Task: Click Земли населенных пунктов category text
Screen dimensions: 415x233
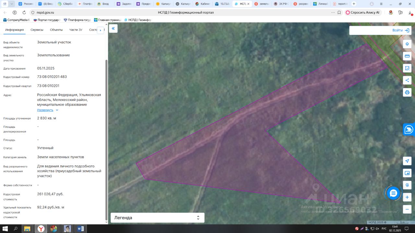Action: [x=61, y=157]
